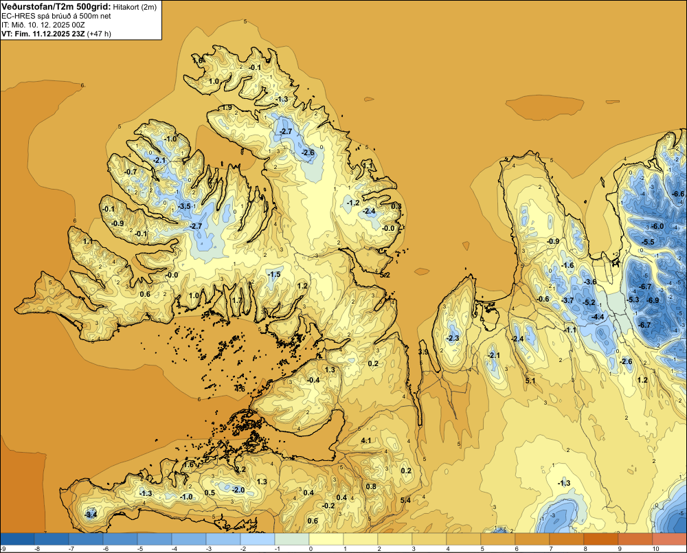Click the '5.1' temperature value

[x=530, y=381]
